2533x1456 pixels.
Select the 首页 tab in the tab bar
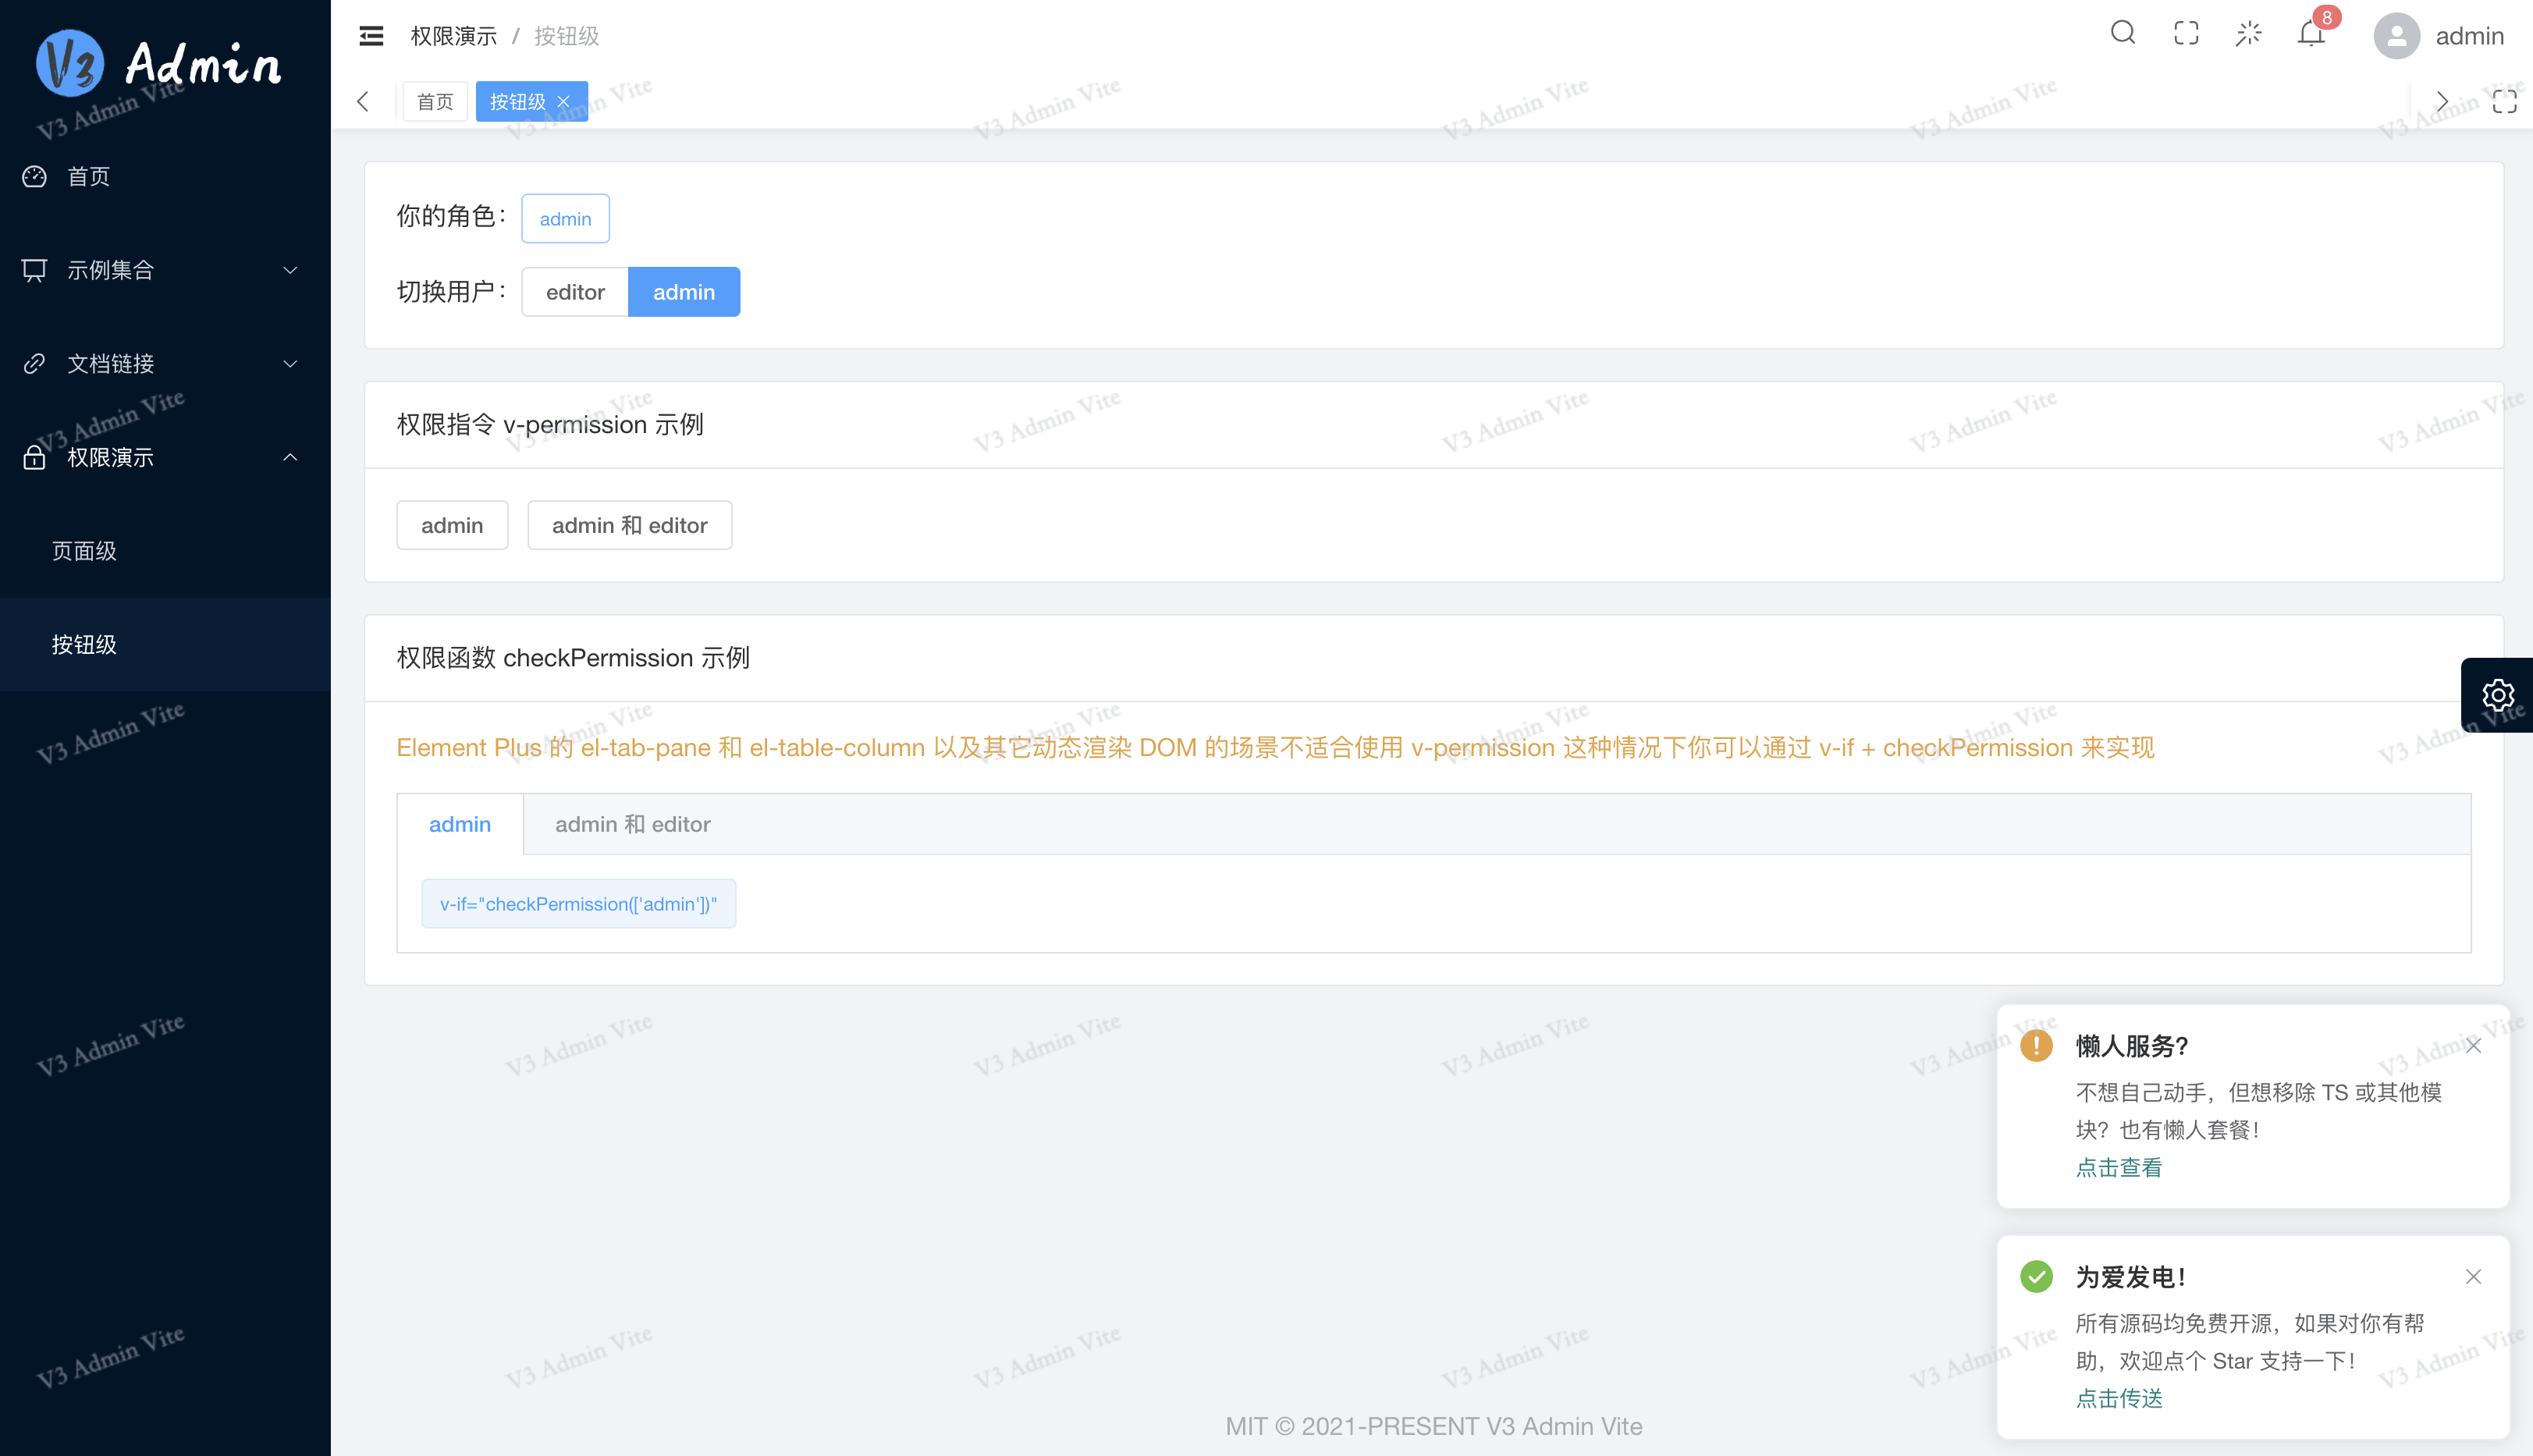pyautogui.click(x=434, y=101)
